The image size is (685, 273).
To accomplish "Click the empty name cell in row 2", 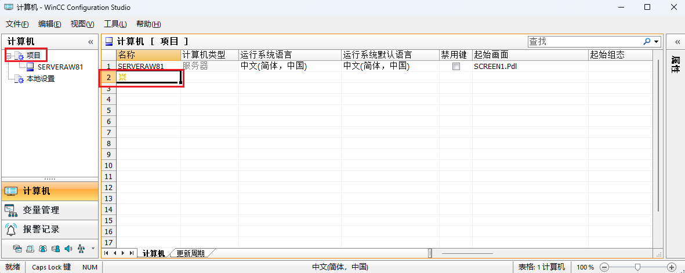I will coord(148,77).
